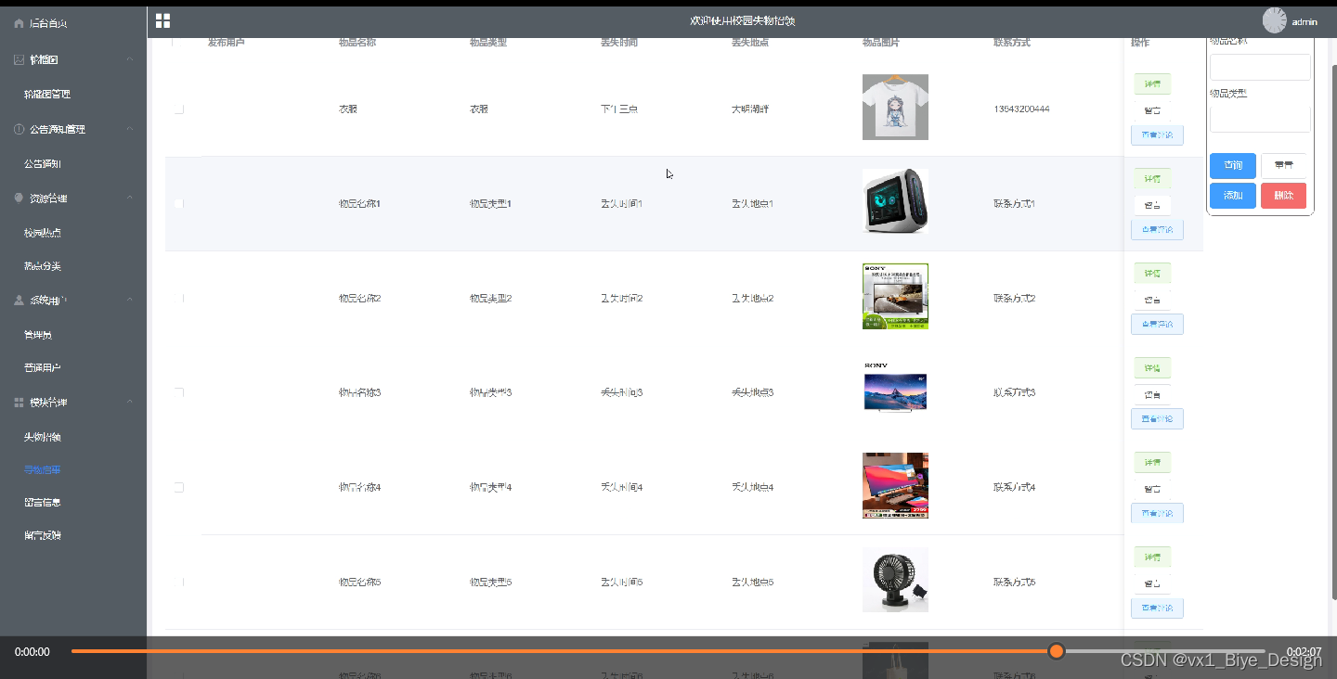Click 查看评论 for the 衣服 row

pos(1157,135)
